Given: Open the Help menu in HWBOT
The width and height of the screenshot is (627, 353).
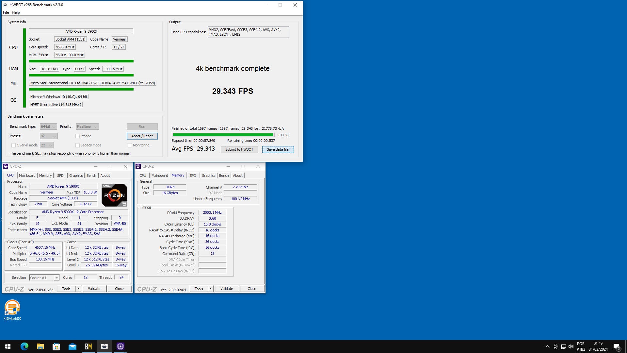Looking at the screenshot, I should point(16,12).
